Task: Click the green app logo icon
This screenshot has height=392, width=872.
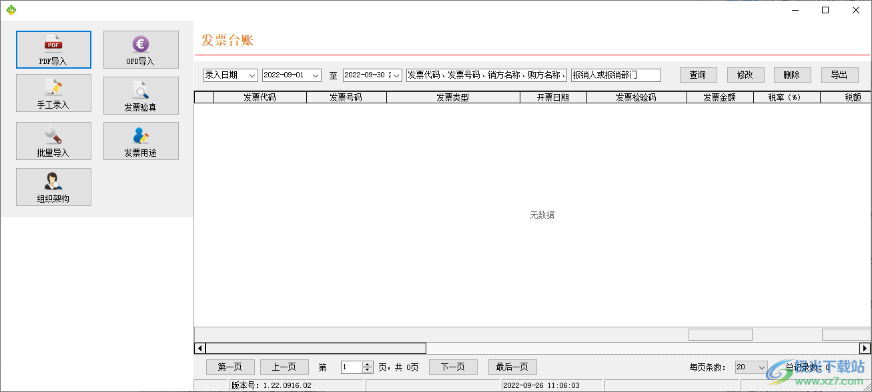Action: coord(11,10)
